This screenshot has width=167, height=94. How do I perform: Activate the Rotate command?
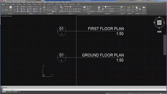(29, 7)
